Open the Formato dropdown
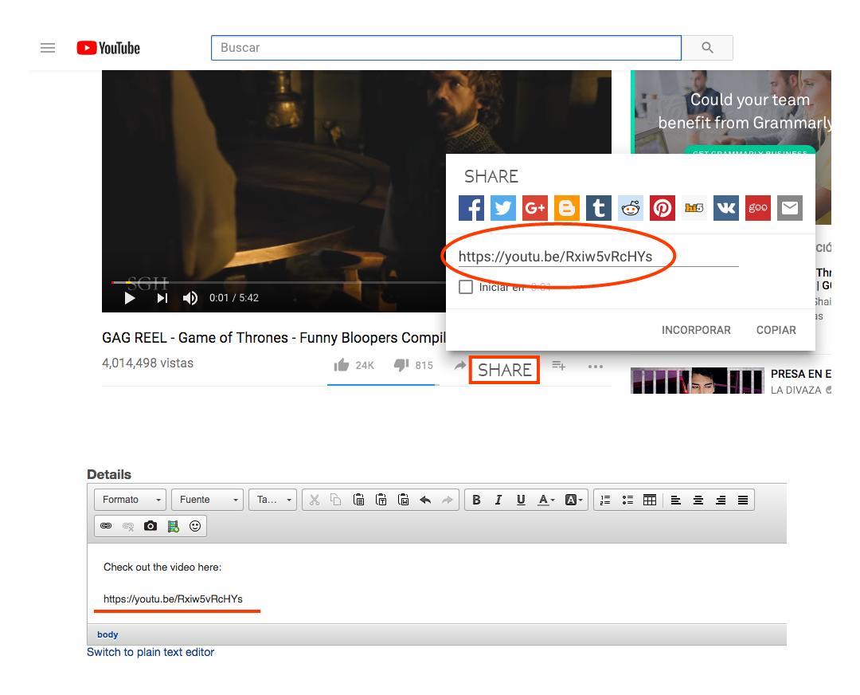860x695 pixels. pyautogui.click(x=130, y=500)
